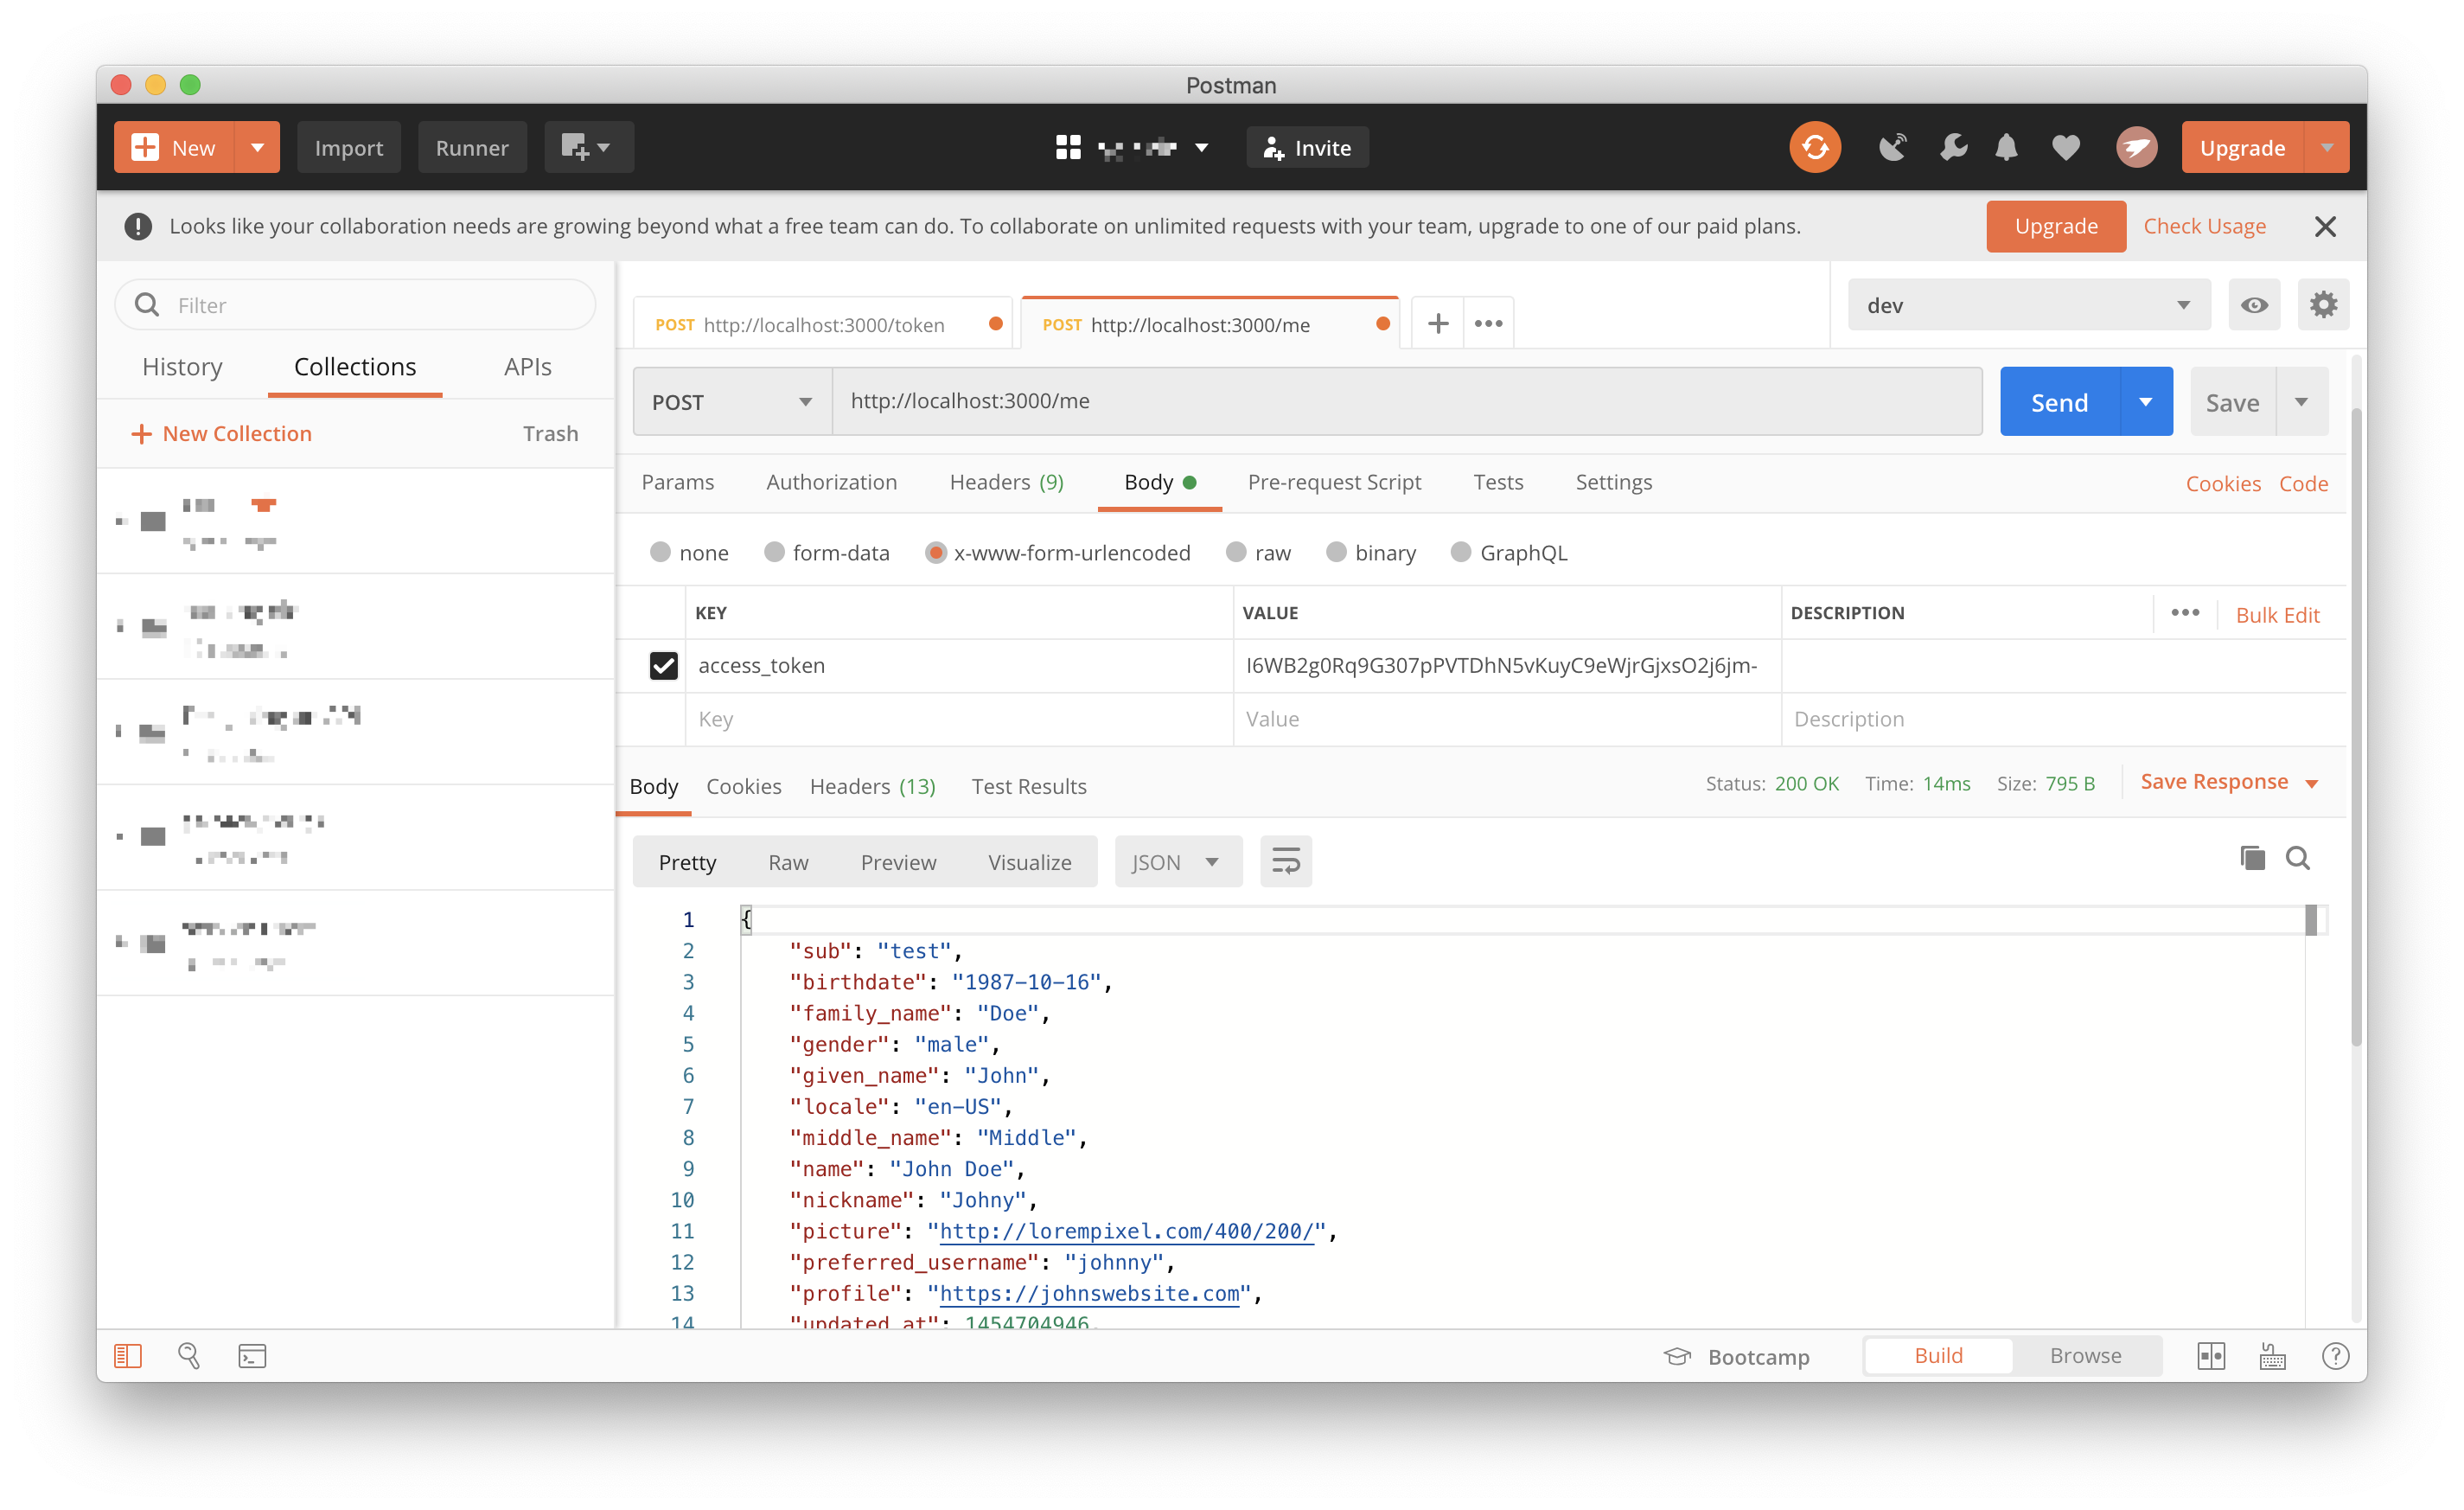Image resolution: width=2464 pixels, height=1510 pixels.
Task: Open environment quick look eye icon
Action: click(2254, 305)
